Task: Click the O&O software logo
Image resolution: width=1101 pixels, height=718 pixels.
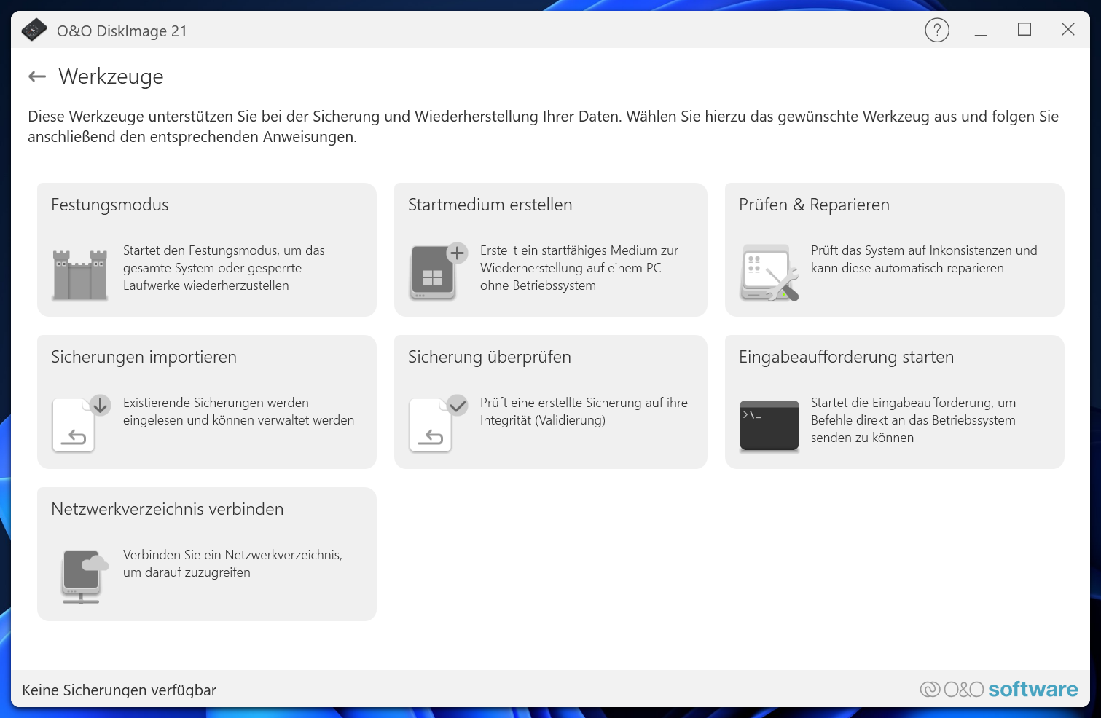Action: pyautogui.click(x=999, y=689)
